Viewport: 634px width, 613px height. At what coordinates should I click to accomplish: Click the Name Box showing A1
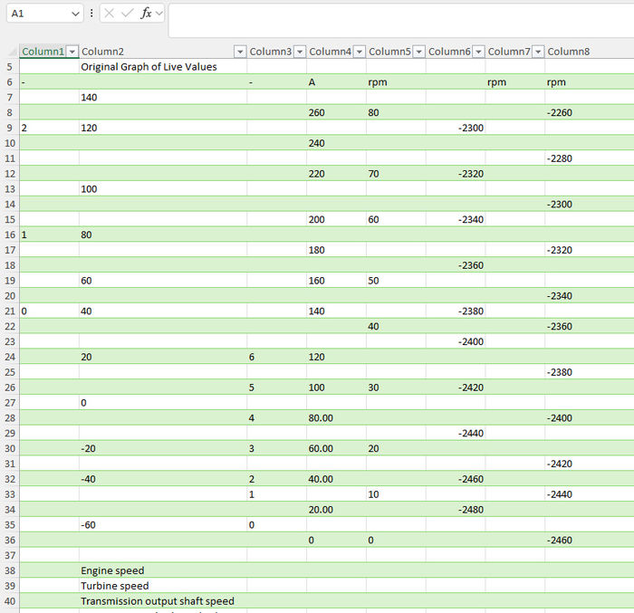[38, 14]
